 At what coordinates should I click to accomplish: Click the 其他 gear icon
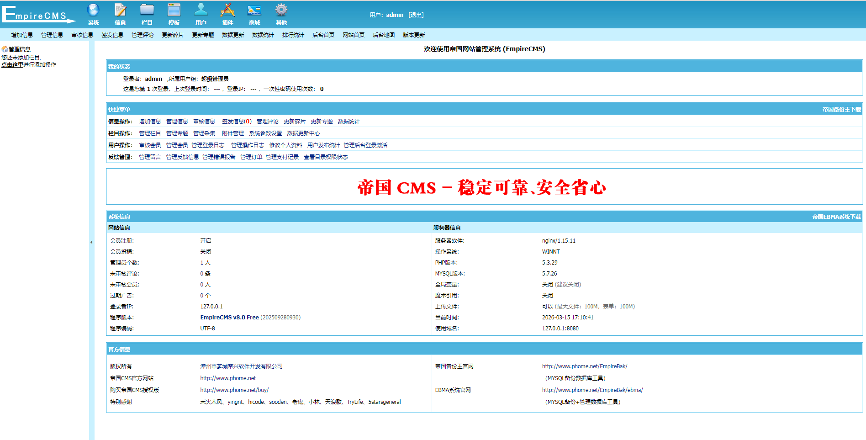pyautogui.click(x=281, y=11)
